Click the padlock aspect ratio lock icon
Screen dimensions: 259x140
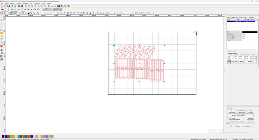[x=28, y=13]
